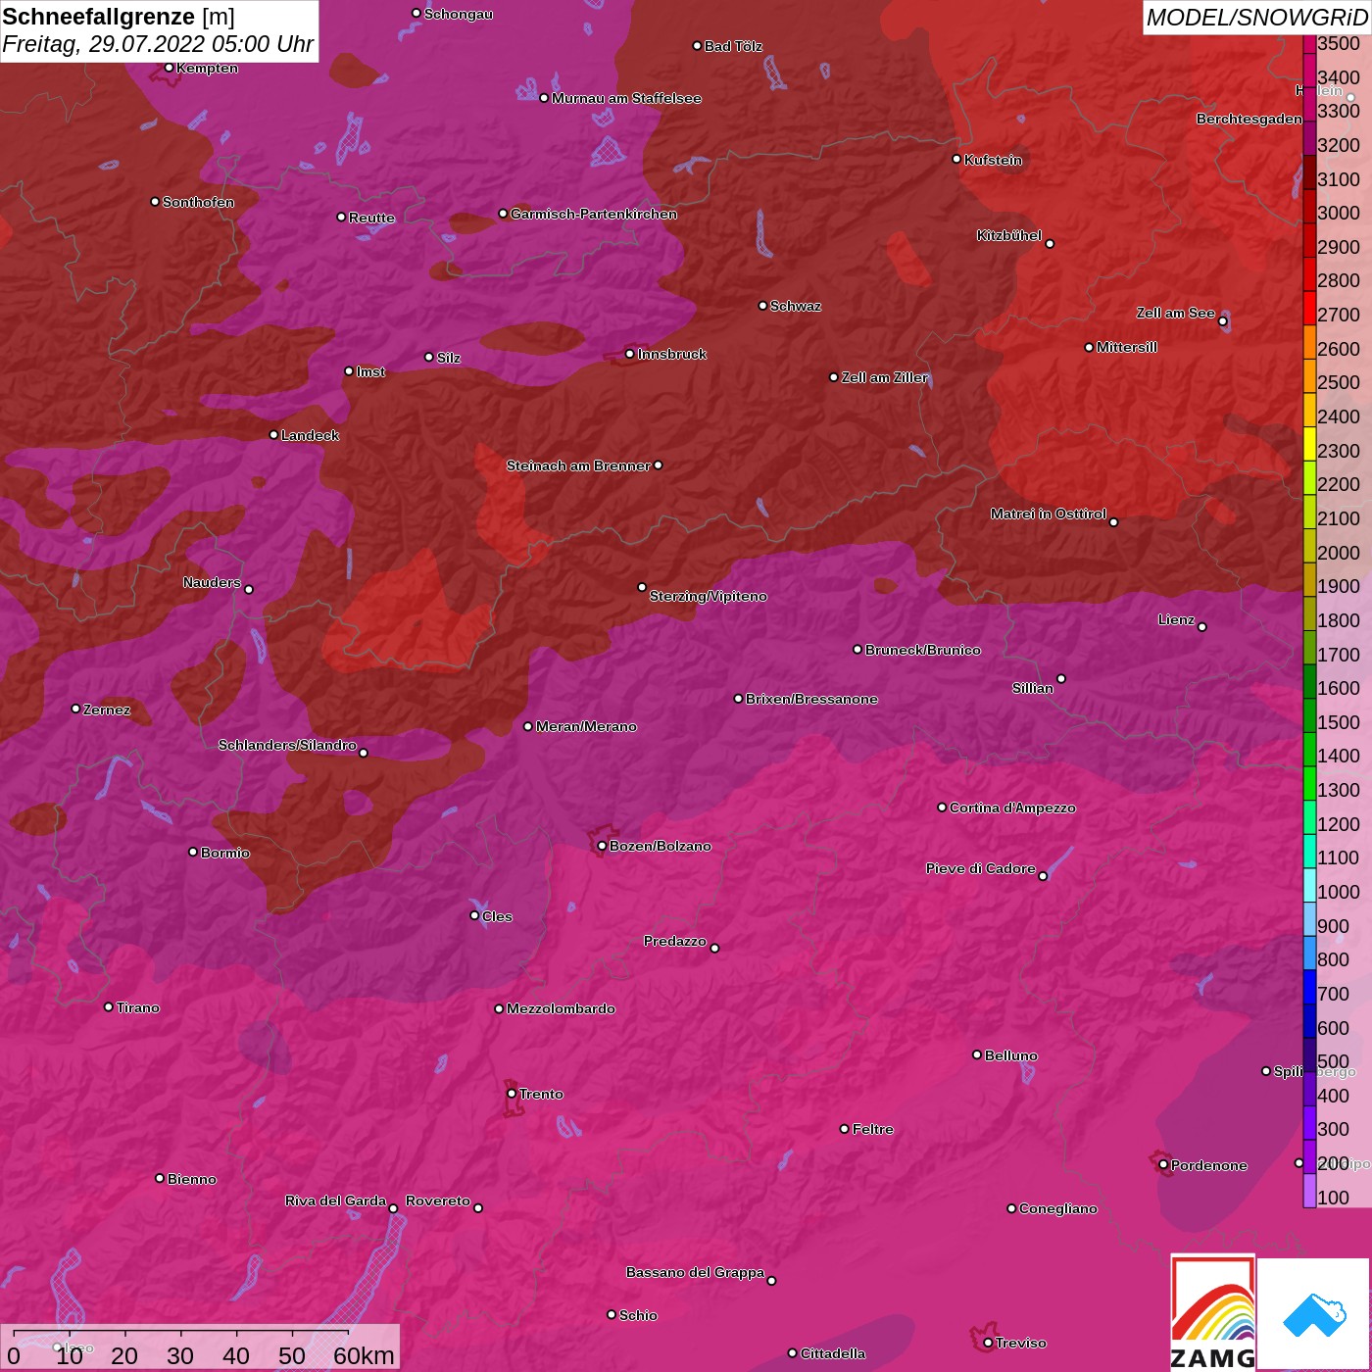Select the Cortina d'Ampezzo marker dot
The image size is (1372, 1372).
coord(942,808)
